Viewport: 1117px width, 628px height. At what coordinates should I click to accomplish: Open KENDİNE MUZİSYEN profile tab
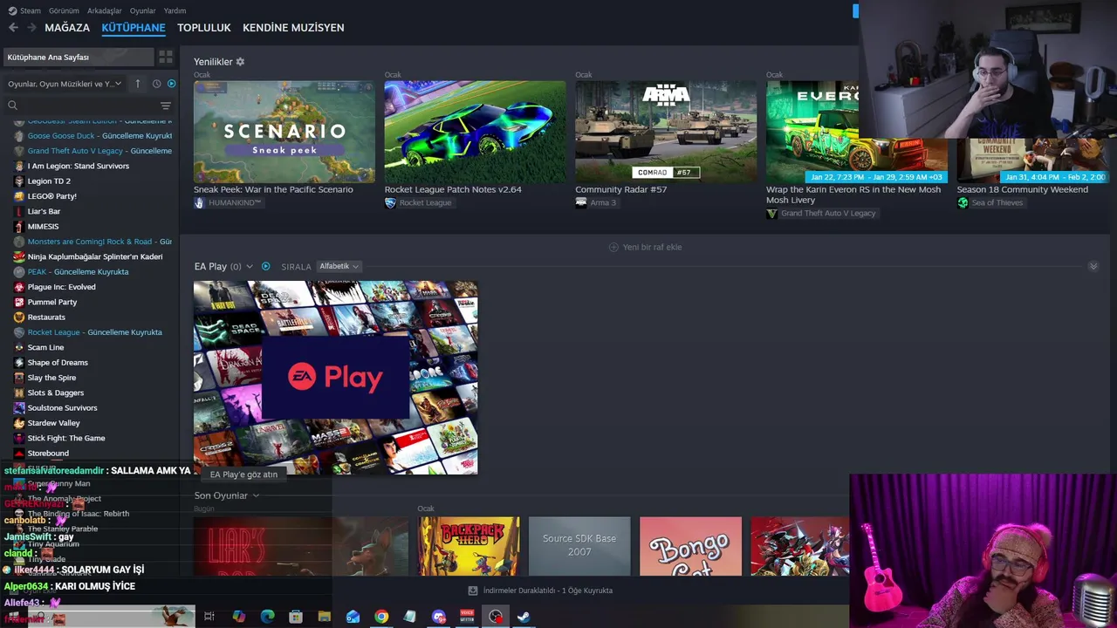[293, 28]
